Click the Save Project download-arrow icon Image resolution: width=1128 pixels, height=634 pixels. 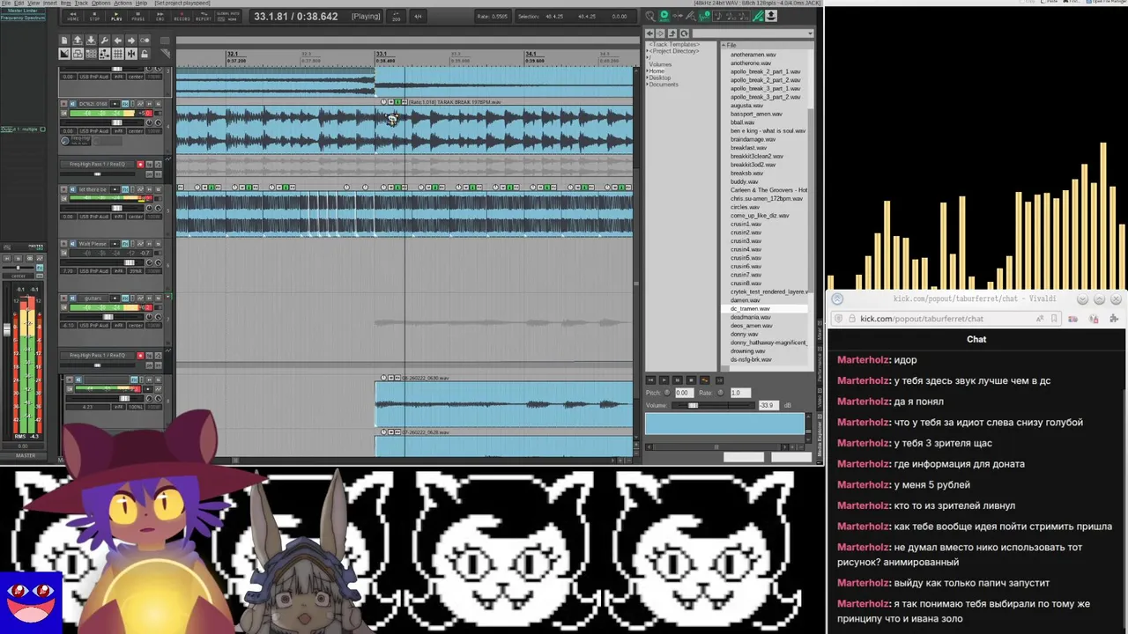(x=91, y=41)
